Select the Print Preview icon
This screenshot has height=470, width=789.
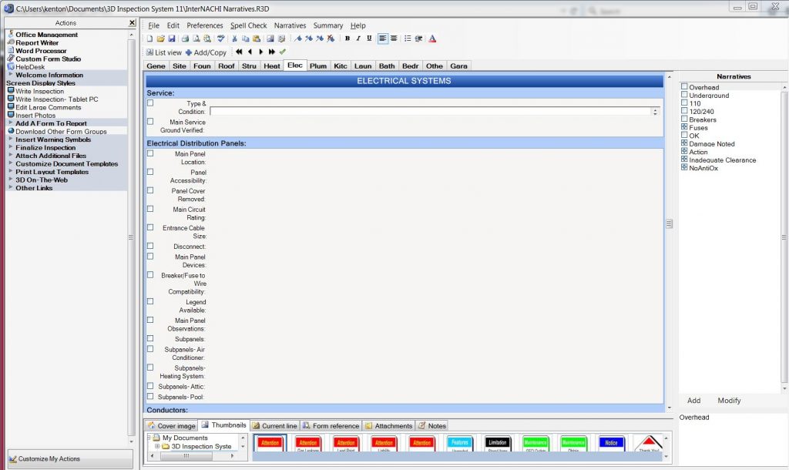[196, 39]
